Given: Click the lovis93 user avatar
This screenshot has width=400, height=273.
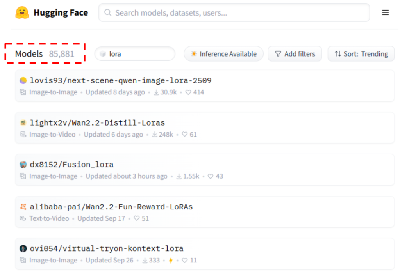Looking at the screenshot, I should 23,81.
